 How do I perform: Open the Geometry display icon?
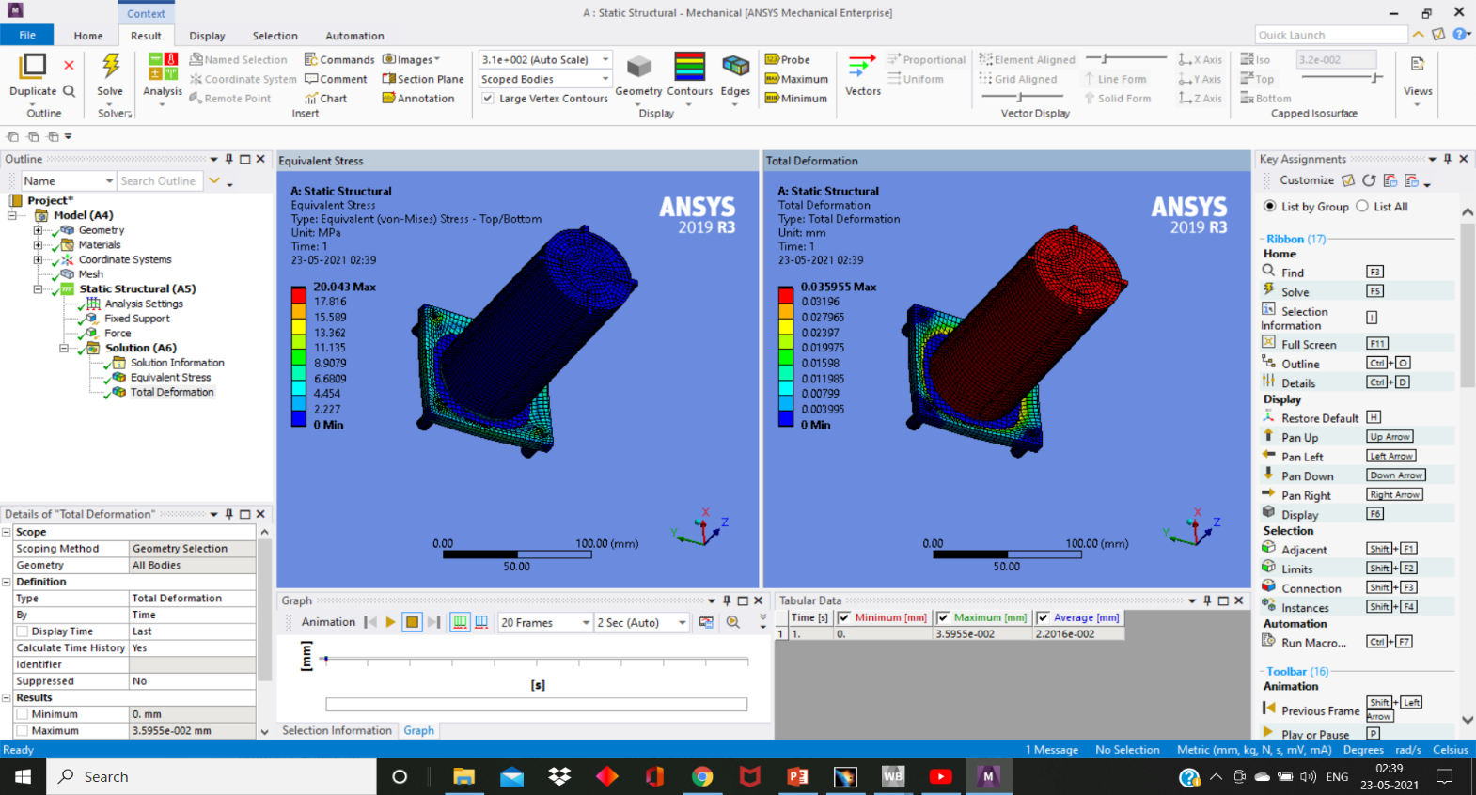coord(638,67)
